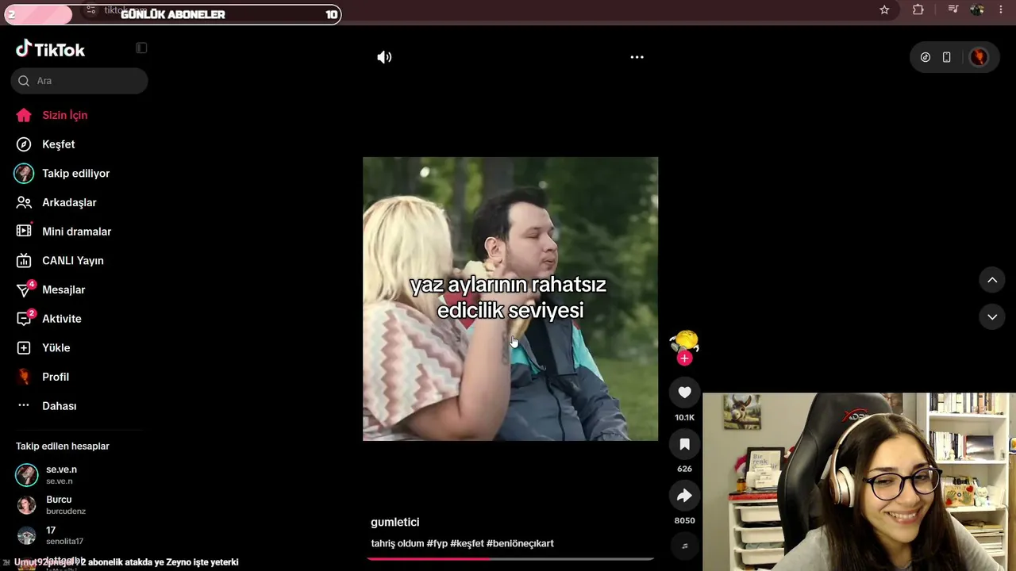Like the video with the heart
Screen dimensions: 1016x571
[x=684, y=393]
